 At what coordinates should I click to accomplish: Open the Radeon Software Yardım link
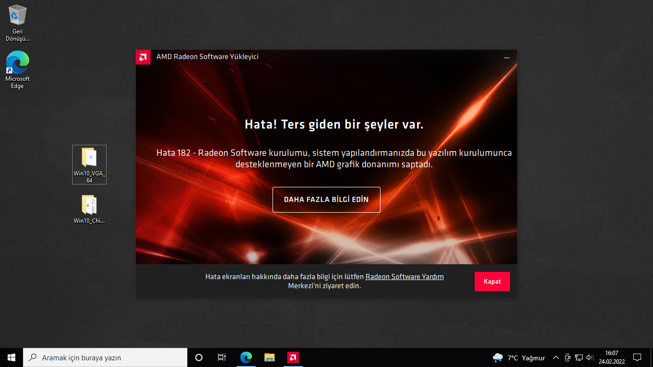click(x=404, y=277)
